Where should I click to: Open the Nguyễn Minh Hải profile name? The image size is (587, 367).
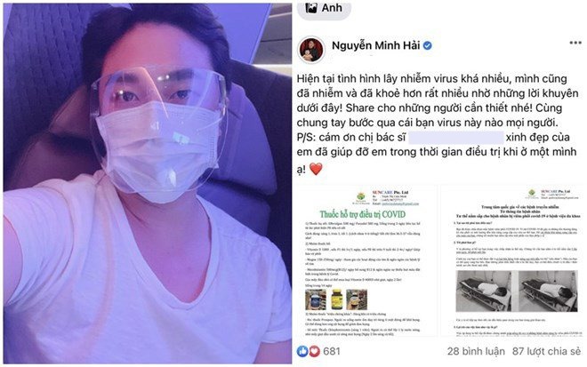(x=376, y=45)
